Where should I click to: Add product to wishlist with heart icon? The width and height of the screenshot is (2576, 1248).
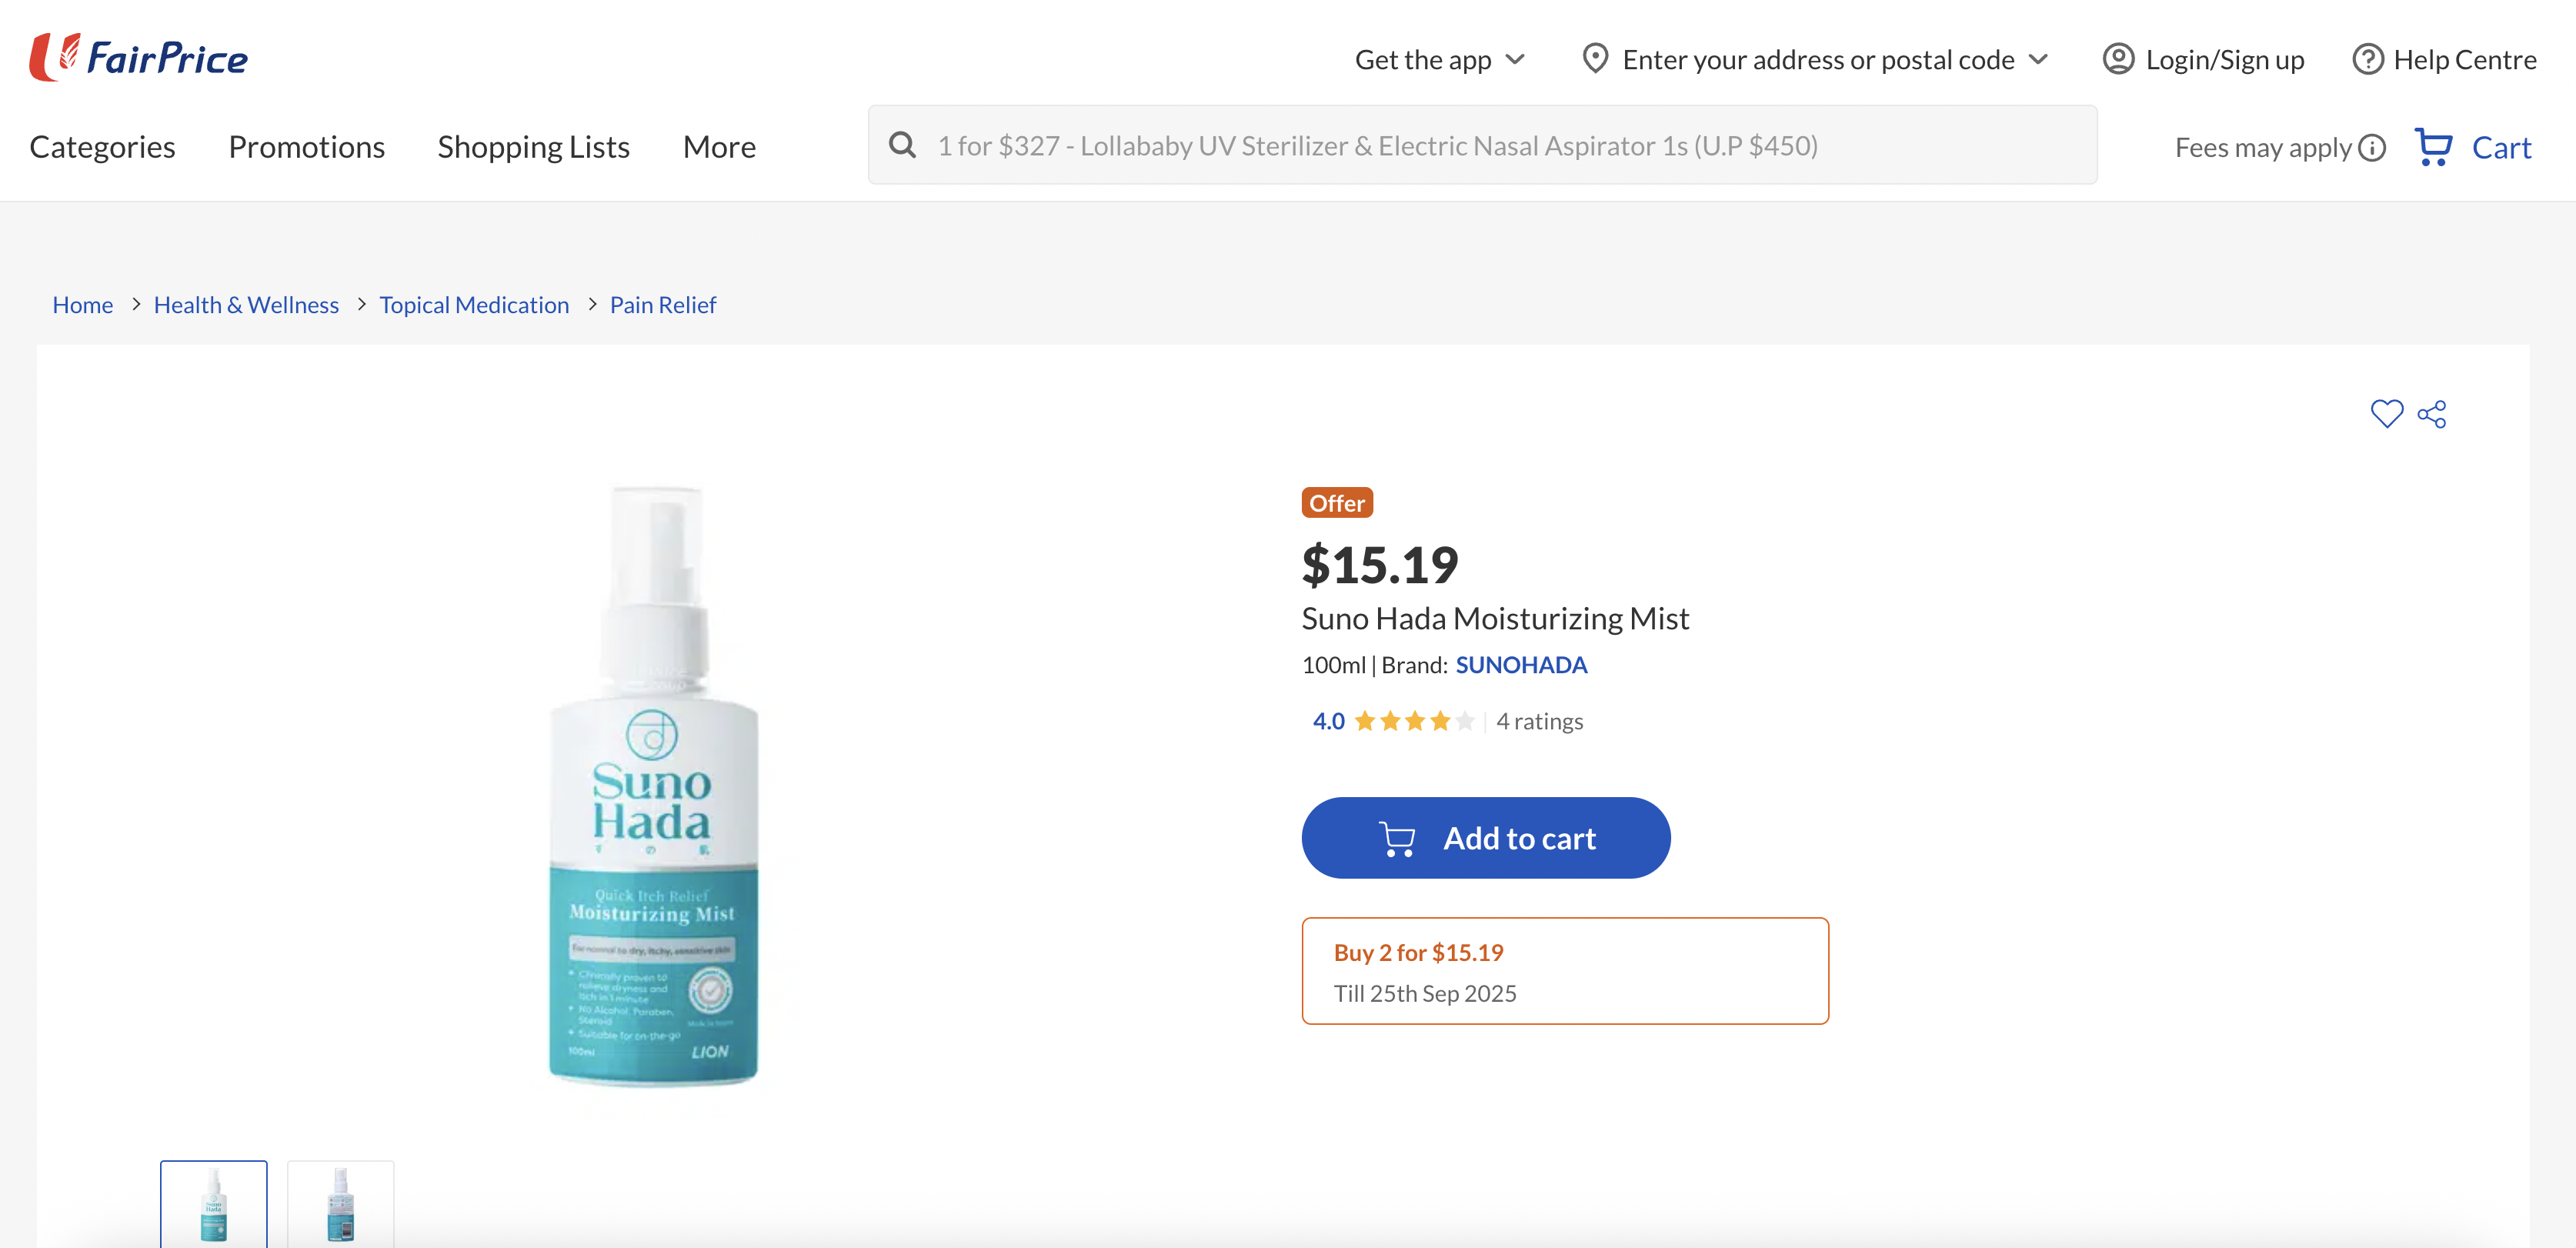tap(2386, 414)
